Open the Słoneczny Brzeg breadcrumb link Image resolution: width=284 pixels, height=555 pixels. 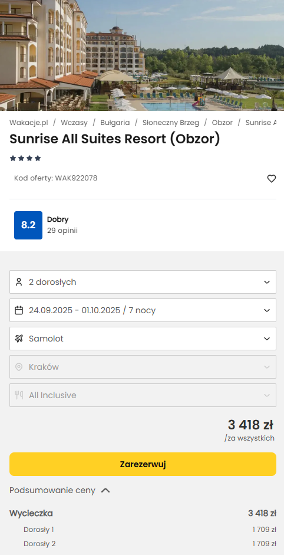171,123
